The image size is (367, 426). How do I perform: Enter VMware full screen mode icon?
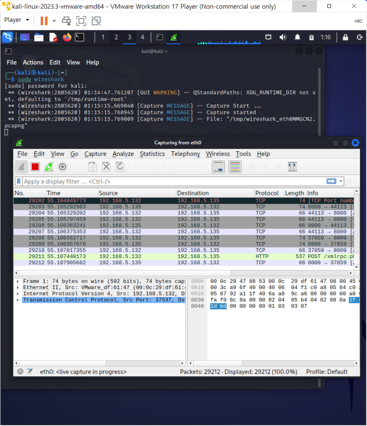tap(81, 21)
